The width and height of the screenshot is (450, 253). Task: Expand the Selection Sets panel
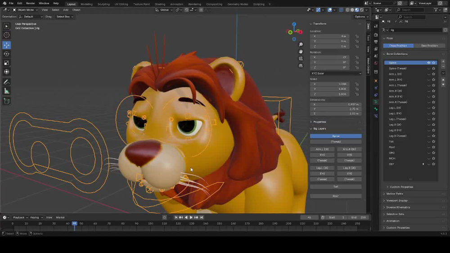(x=395, y=214)
